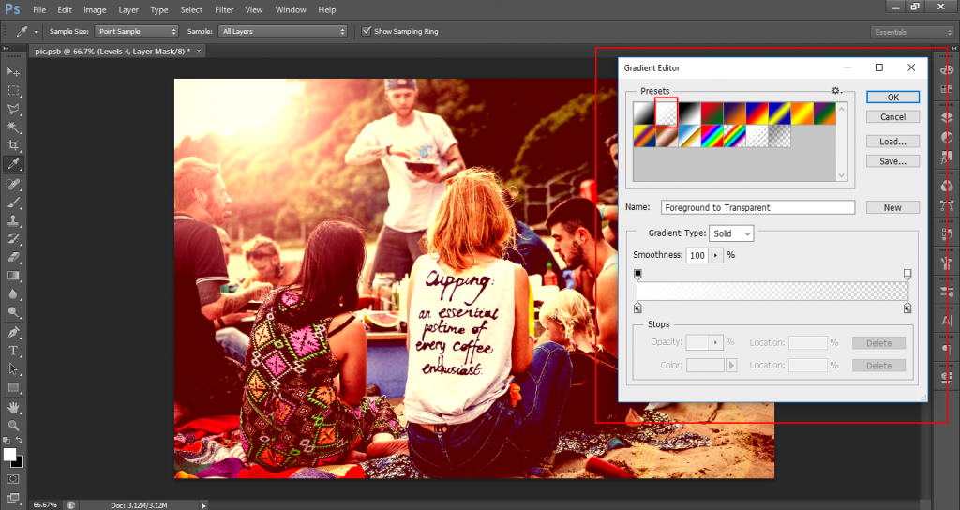Click the left color stop below gradient bar
The width and height of the screenshot is (960, 510).
637,307
